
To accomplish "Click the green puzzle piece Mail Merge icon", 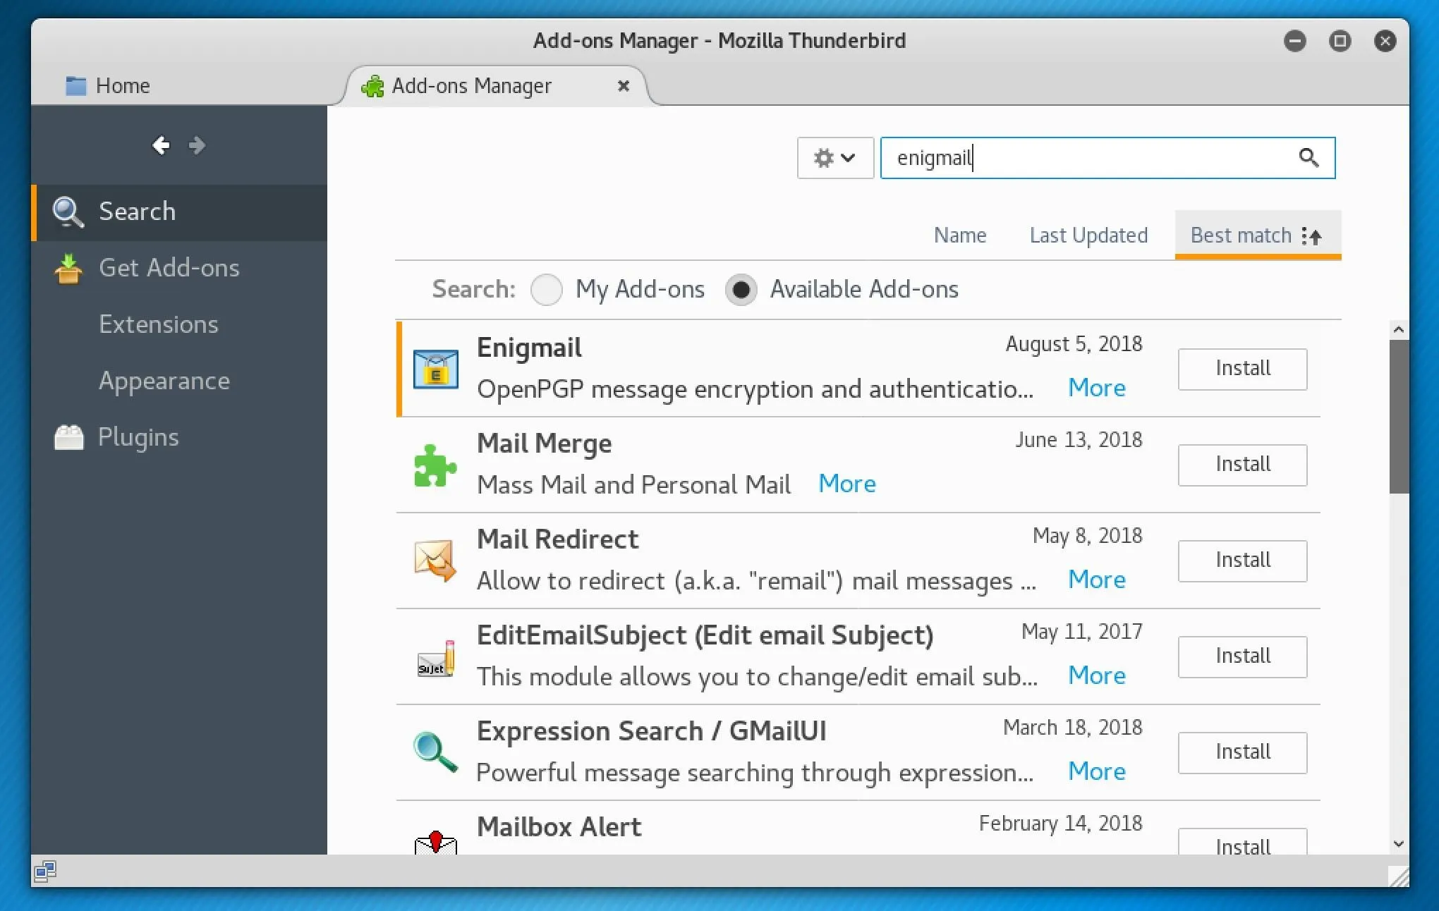I will click(435, 465).
